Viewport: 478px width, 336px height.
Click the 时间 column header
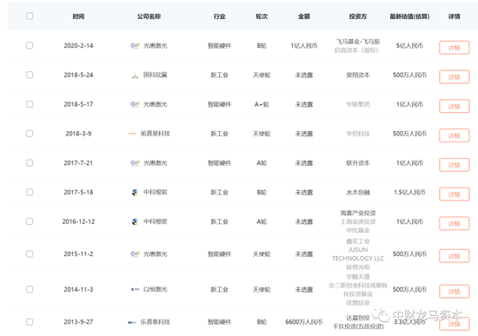[78, 16]
